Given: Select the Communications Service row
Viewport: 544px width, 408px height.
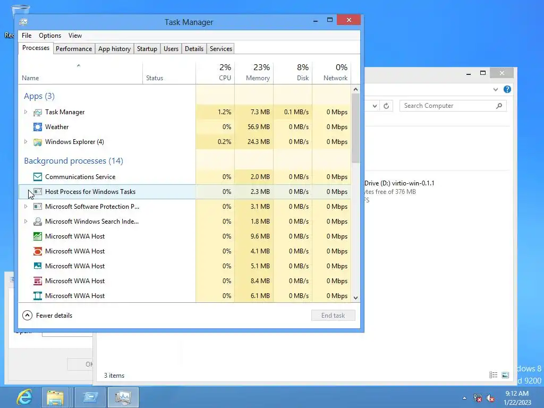Looking at the screenshot, I should [x=184, y=177].
